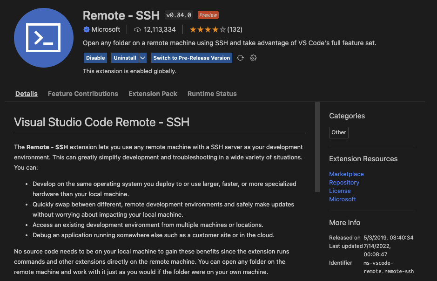The width and height of the screenshot is (437, 281).
Task: Select the Other category tag
Action: click(339, 132)
